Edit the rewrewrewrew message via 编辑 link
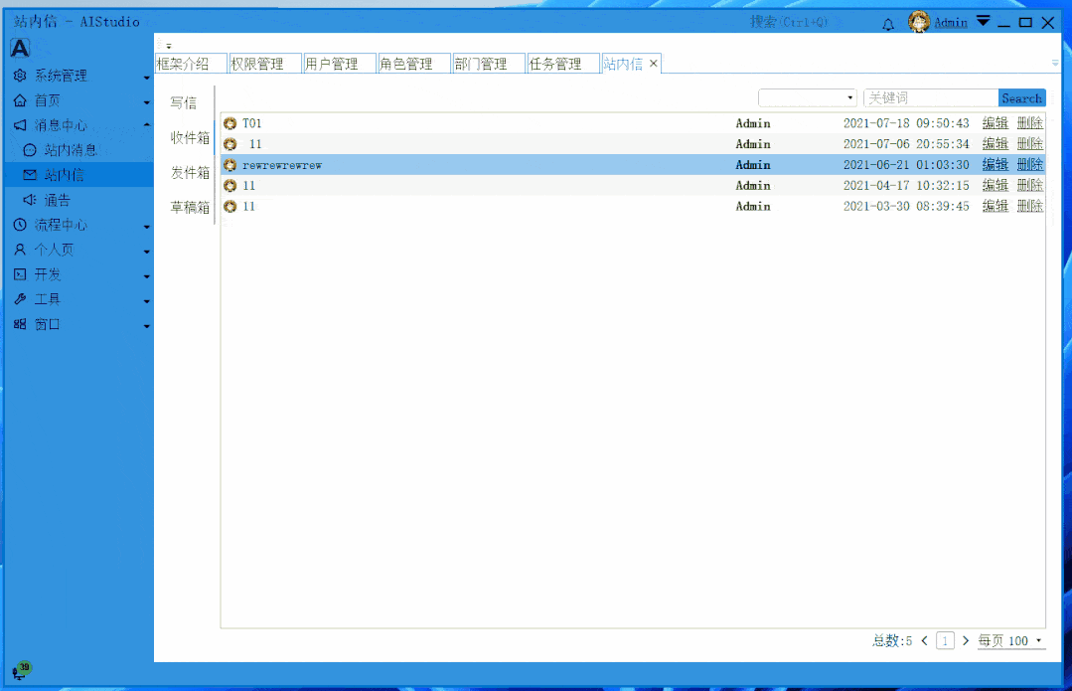Screen dimensions: 1072x691 tap(995, 164)
